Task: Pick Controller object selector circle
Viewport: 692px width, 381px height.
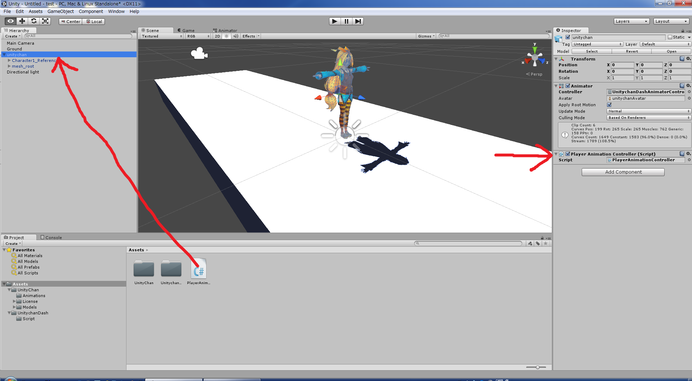Action: pos(689,92)
